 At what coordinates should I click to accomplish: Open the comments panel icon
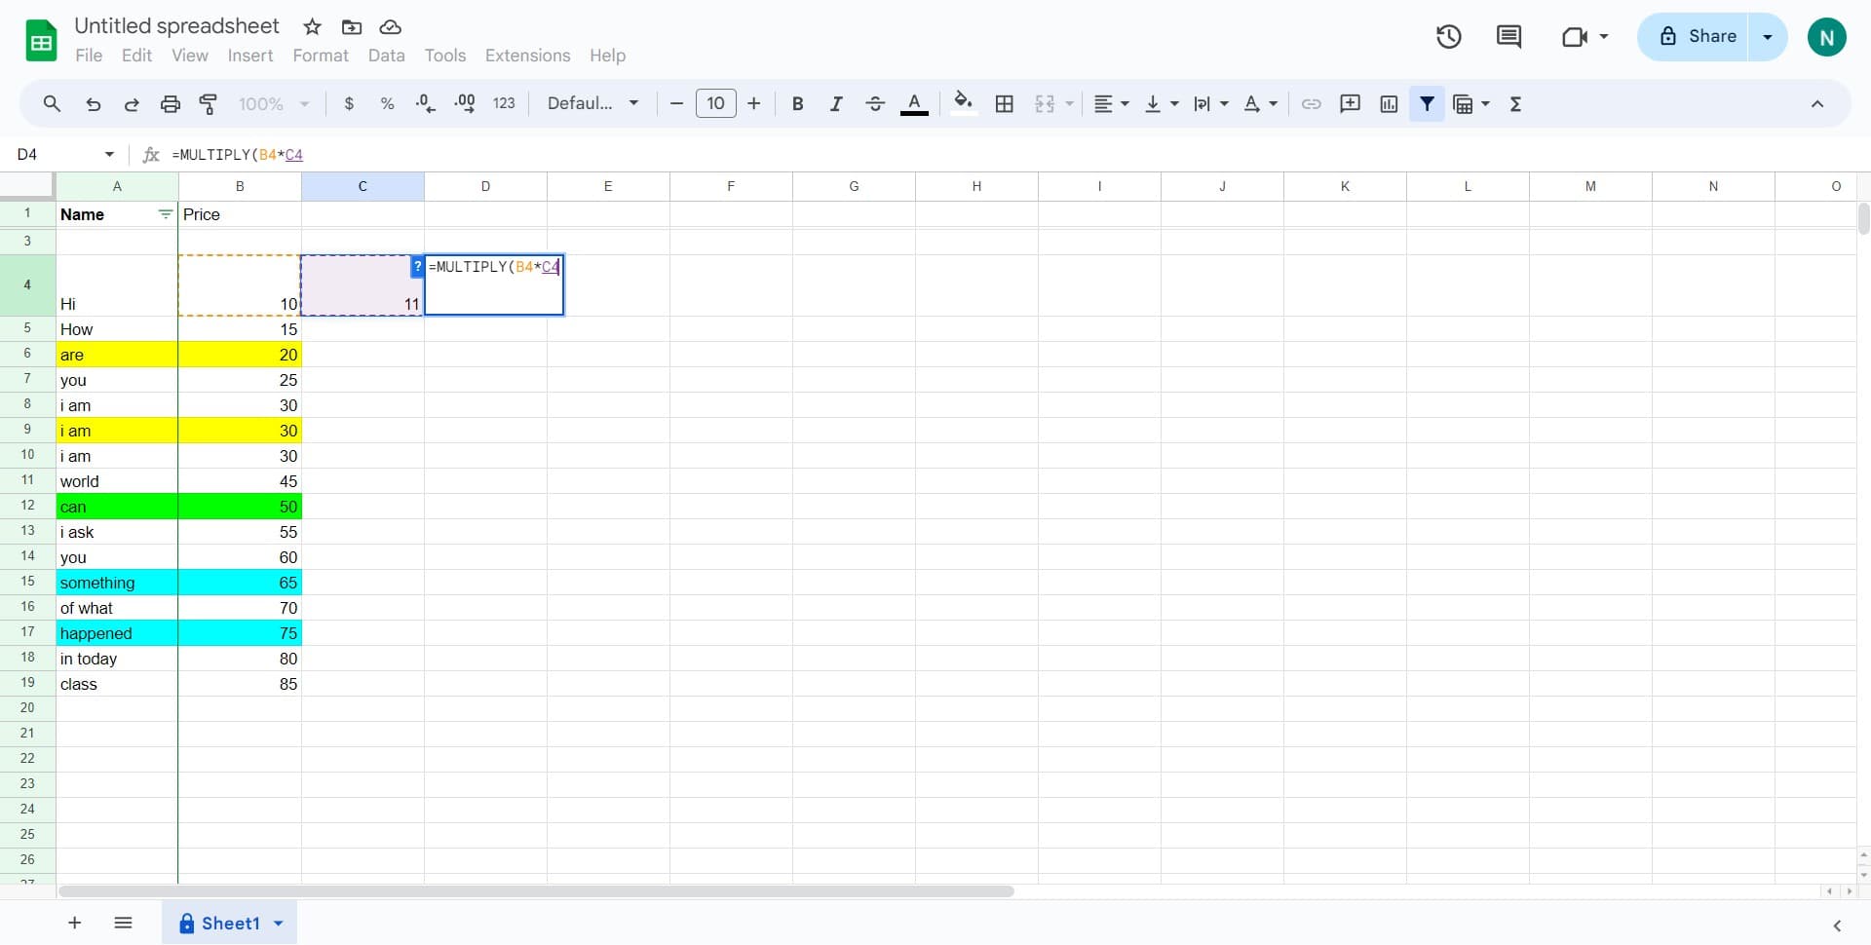pos(1508,37)
